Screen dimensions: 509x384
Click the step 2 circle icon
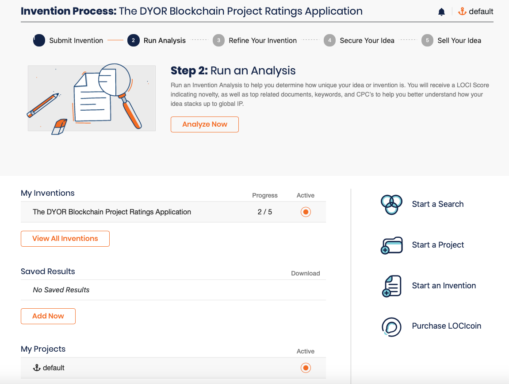(134, 40)
